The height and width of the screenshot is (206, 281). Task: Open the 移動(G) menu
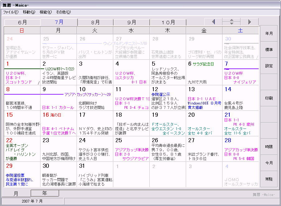[29, 12]
